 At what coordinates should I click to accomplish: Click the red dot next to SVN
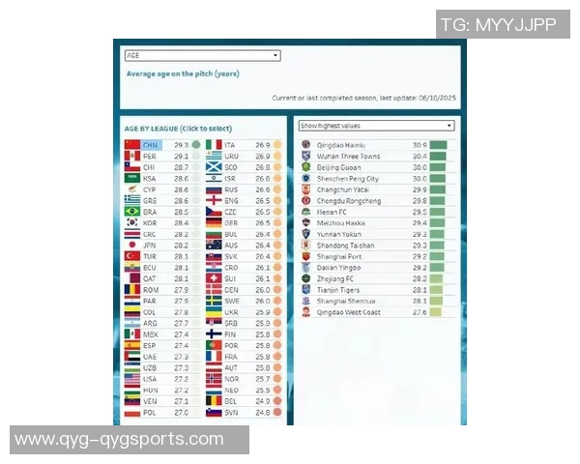point(277,413)
